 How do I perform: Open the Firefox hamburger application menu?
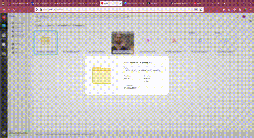251,10
